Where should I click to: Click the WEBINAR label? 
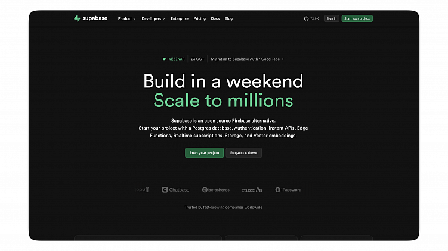tap(177, 59)
